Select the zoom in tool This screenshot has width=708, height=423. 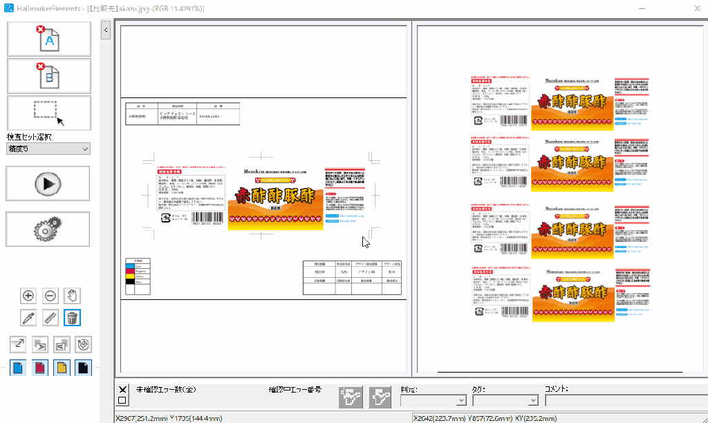tap(28, 296)
